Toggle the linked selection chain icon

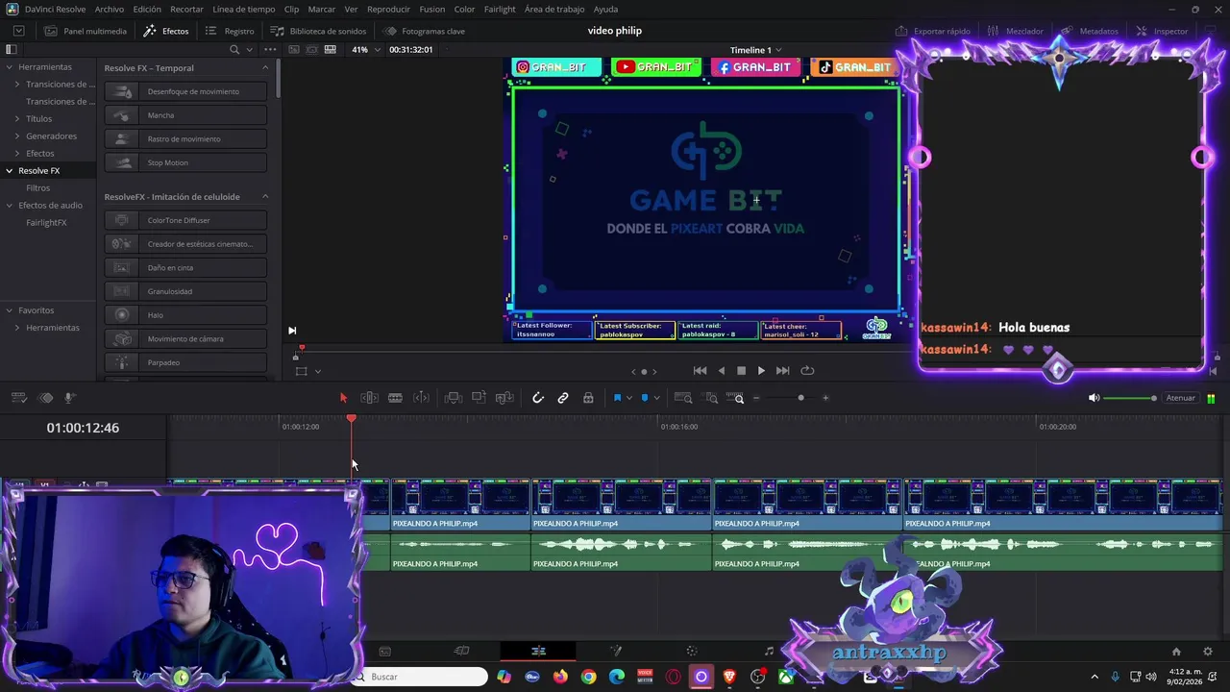[x=563, y=398]
